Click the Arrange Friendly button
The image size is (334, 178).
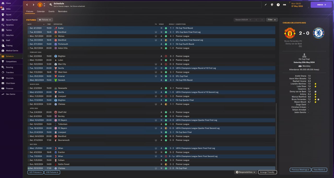267,172
